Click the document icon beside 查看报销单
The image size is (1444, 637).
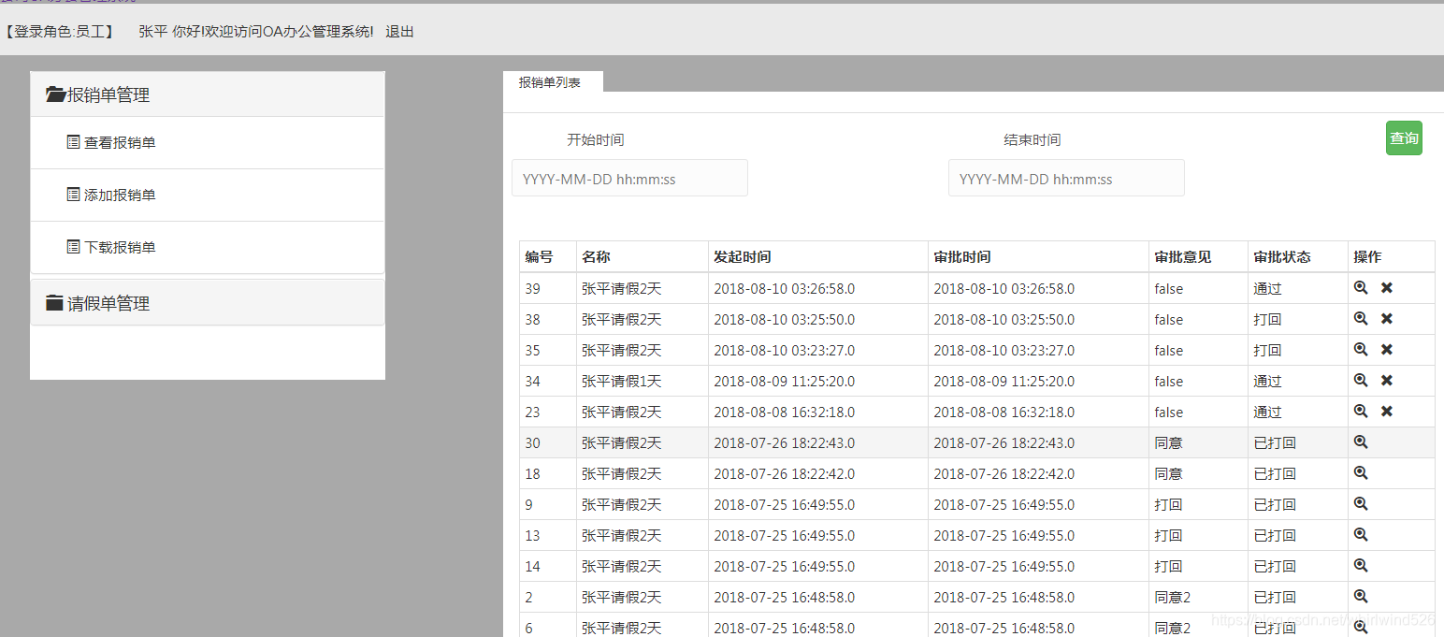pyautogui.click(x=73, y=141)
